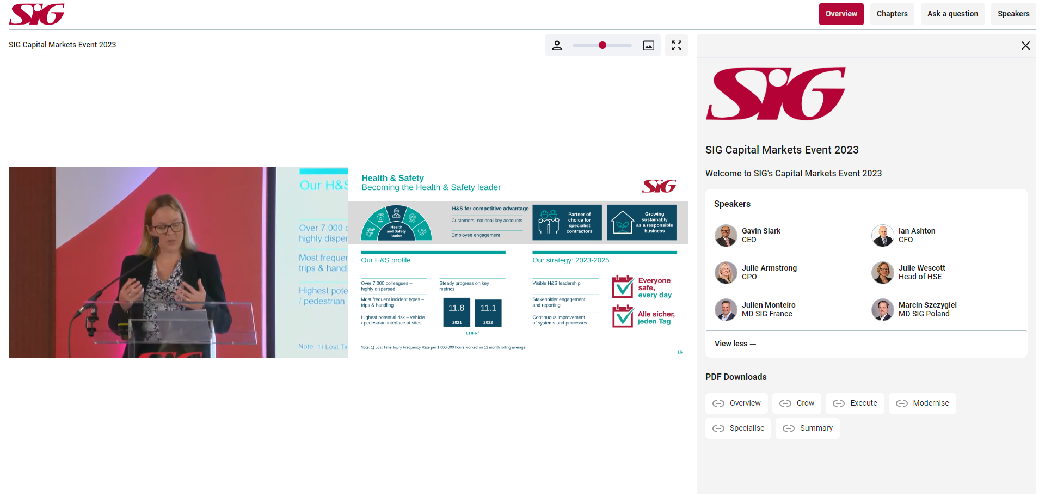Click the presenter video frame
This screenshot has height=496, width=1045.
tap(179, 262)
